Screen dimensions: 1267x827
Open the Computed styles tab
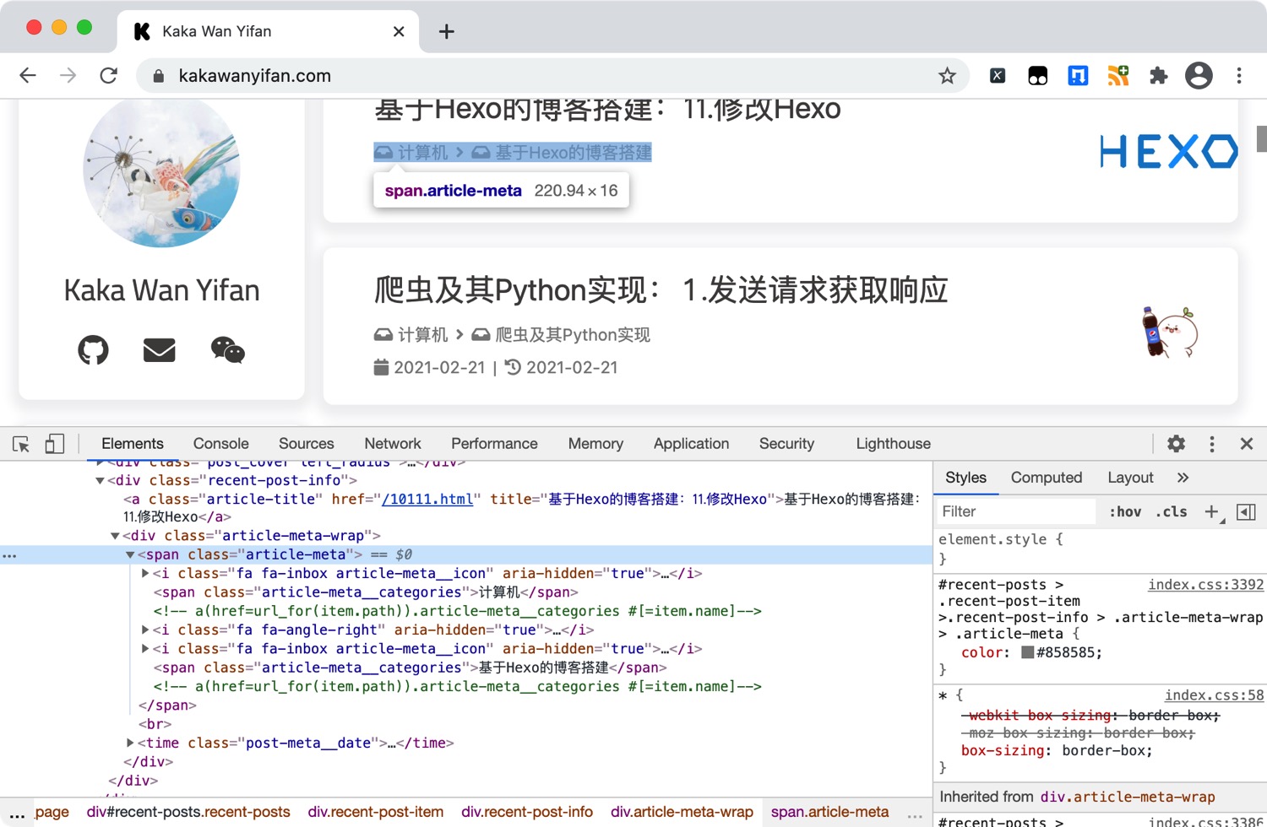(x=1046, y=478)
